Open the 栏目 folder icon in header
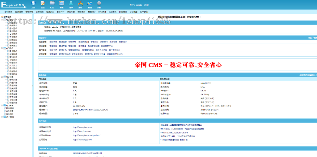This screenshot has height=157, width=317. [52, 3]
